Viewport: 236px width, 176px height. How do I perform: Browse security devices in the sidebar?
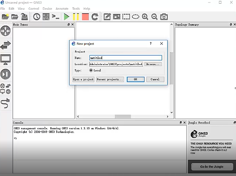pyautogui.click(x=5, y=74)
